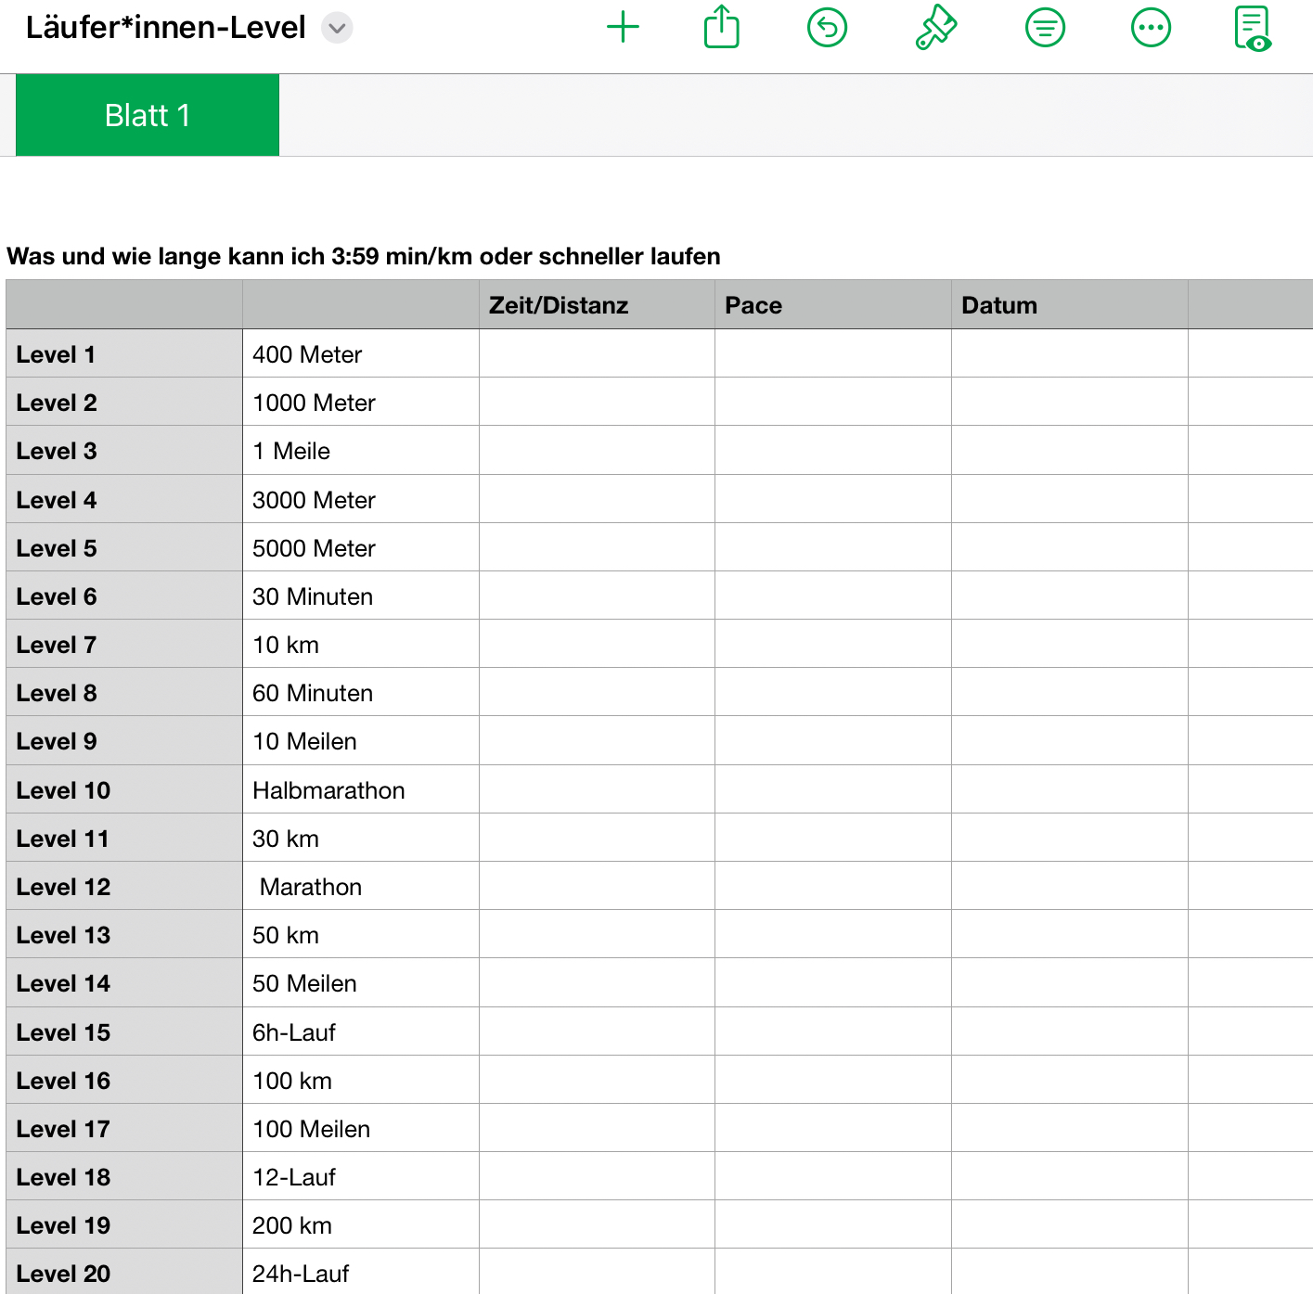Select the cell 3000 Meter
This screenshot has height=1294, width=1313.
(361, 499)
